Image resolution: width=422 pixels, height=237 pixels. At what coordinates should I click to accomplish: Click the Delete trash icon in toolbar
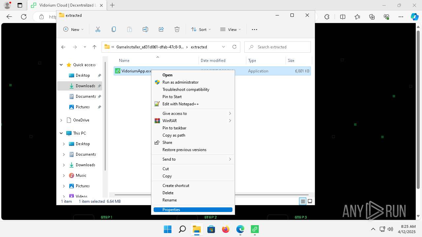pos(177,29)
